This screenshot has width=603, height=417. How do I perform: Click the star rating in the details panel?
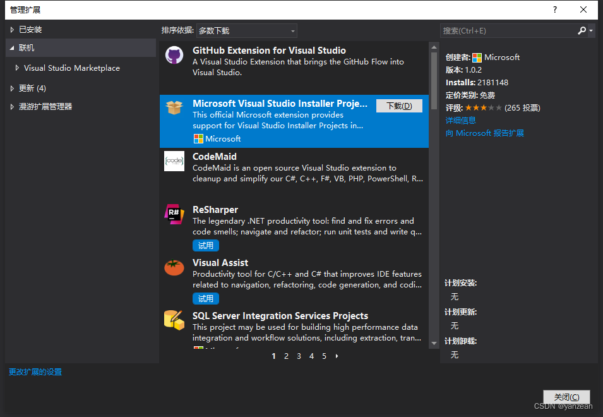[x=483, y=107]
